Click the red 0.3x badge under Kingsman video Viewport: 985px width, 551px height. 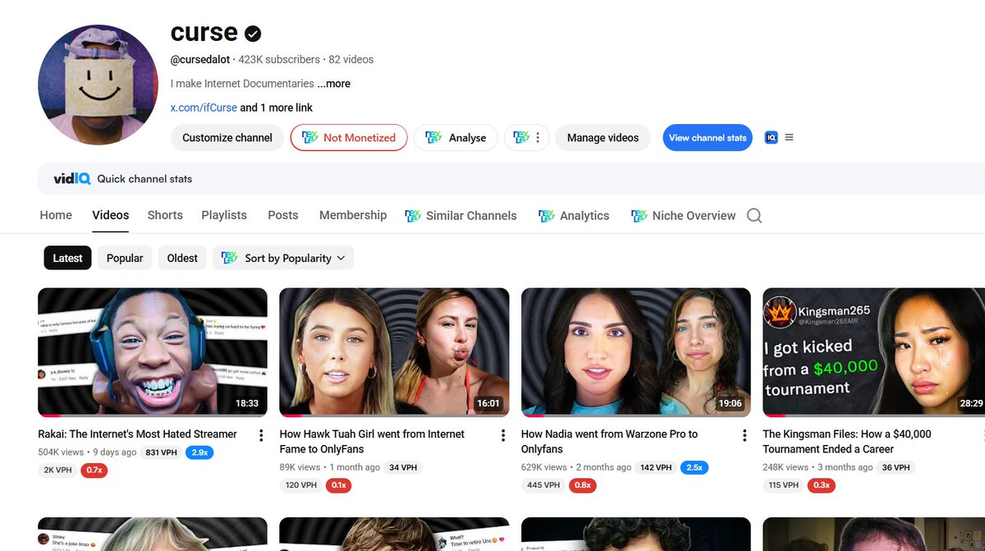click(x=820, y=485)
